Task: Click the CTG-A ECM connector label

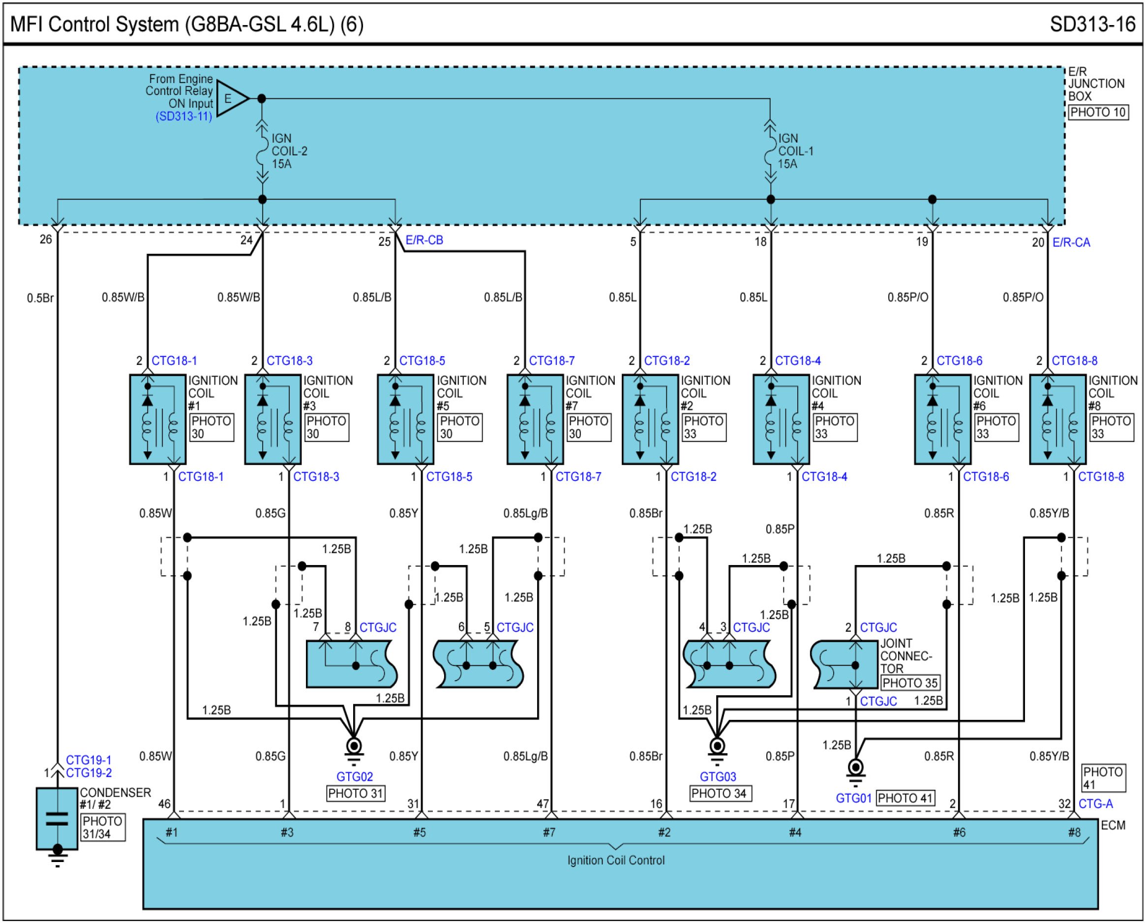Action: click(x=1095, y=804)
